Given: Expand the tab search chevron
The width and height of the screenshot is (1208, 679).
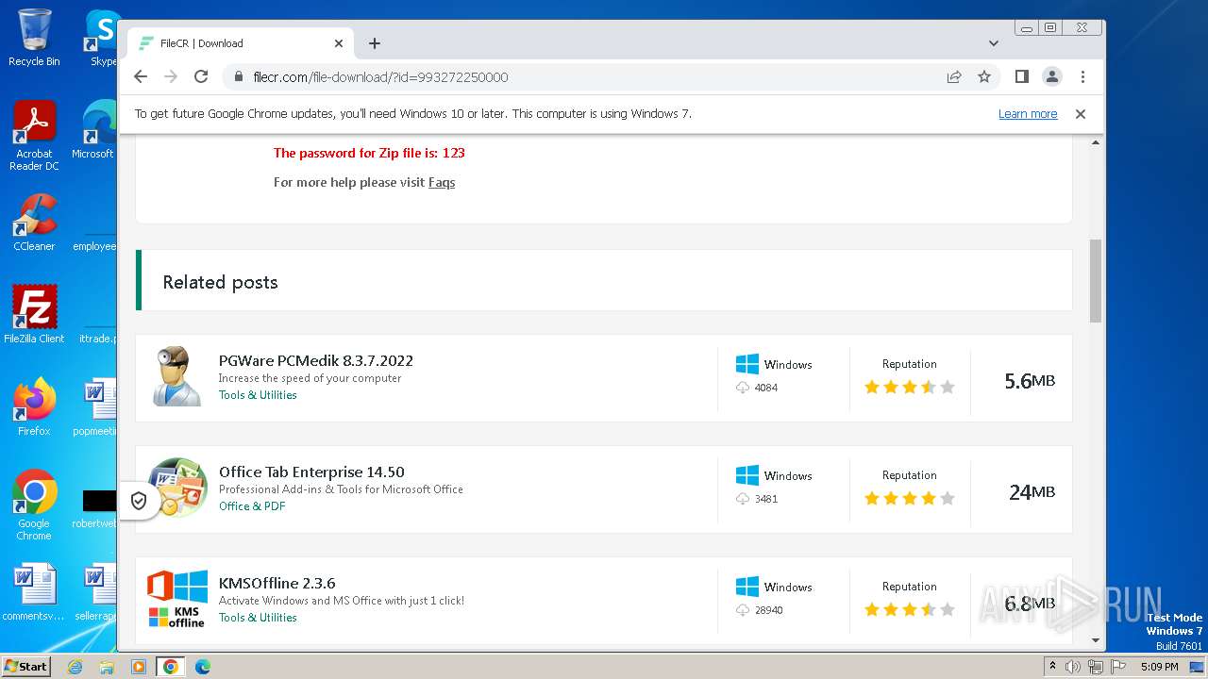Looking at the screenshot, I should pyautogui.click(x=994, y=43).
